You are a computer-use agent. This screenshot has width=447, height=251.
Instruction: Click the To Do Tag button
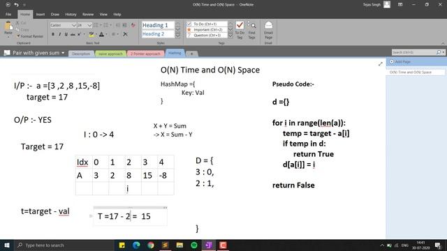point(240,30)
